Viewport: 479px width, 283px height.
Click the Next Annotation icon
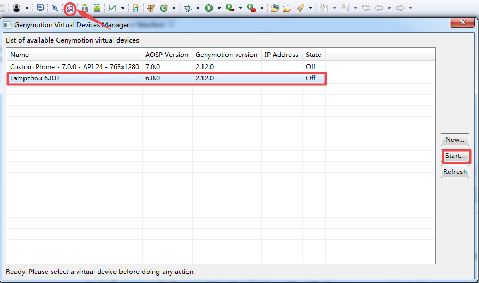324,8
